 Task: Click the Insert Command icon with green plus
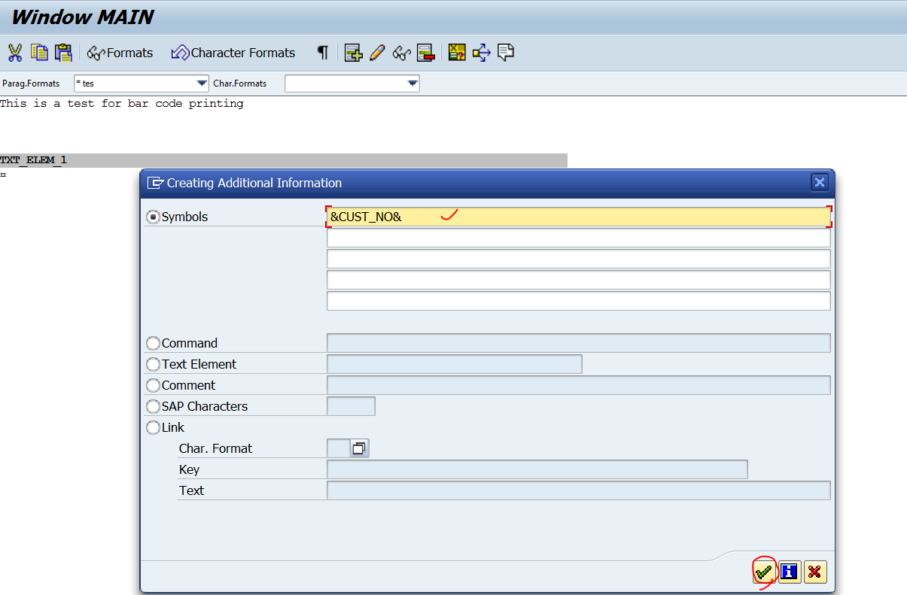tap(353, 53)
